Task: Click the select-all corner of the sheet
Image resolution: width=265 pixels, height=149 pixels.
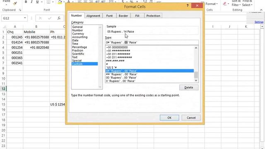Action: click(4, 26)
